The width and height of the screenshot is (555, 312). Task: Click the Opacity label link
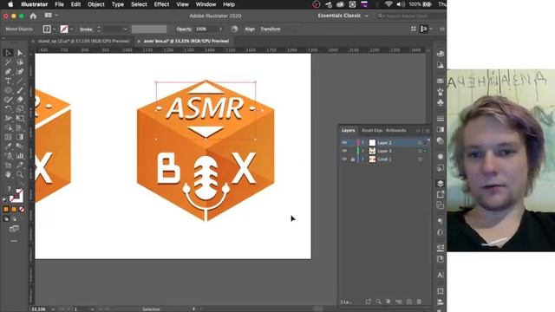184,29
